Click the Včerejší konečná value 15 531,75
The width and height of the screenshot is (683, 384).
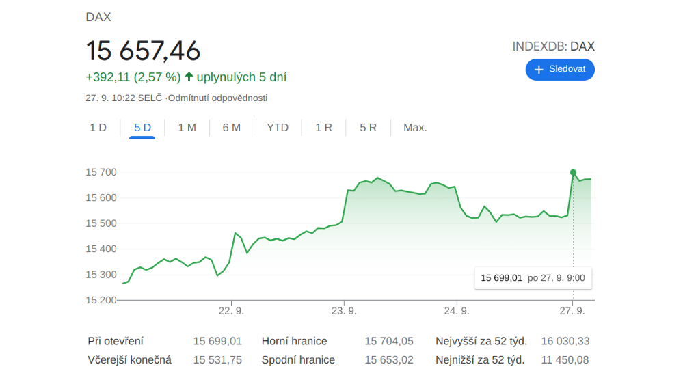tap(217, 360)
